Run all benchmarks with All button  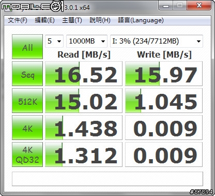pos(27,47)
